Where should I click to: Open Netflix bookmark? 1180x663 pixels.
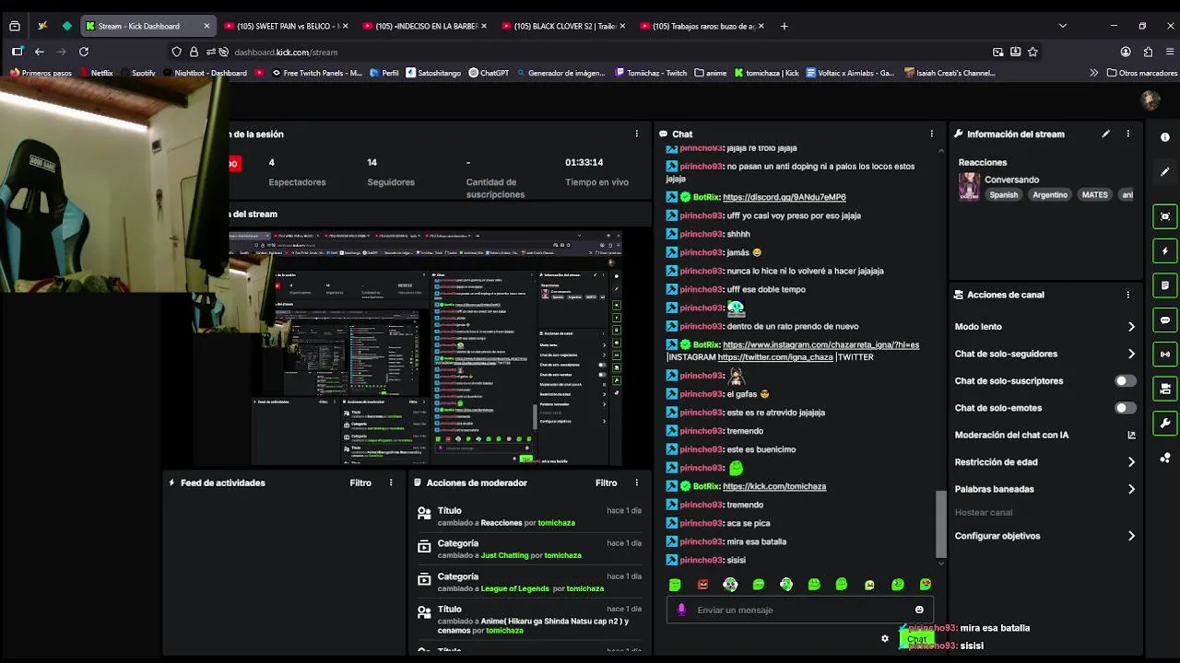click(x=96, y=73)
